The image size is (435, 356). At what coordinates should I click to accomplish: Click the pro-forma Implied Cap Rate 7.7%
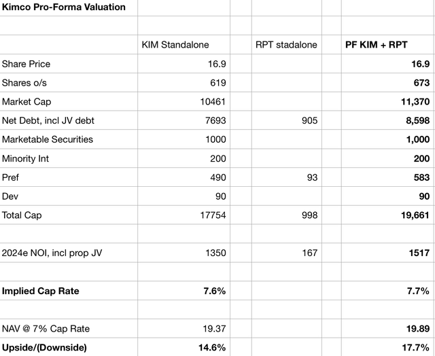pyautogui.click(x=418, y=291)
